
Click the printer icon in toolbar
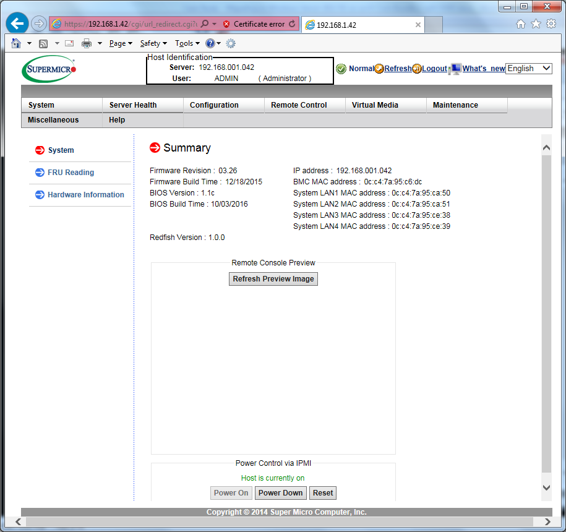coord(87,44)
